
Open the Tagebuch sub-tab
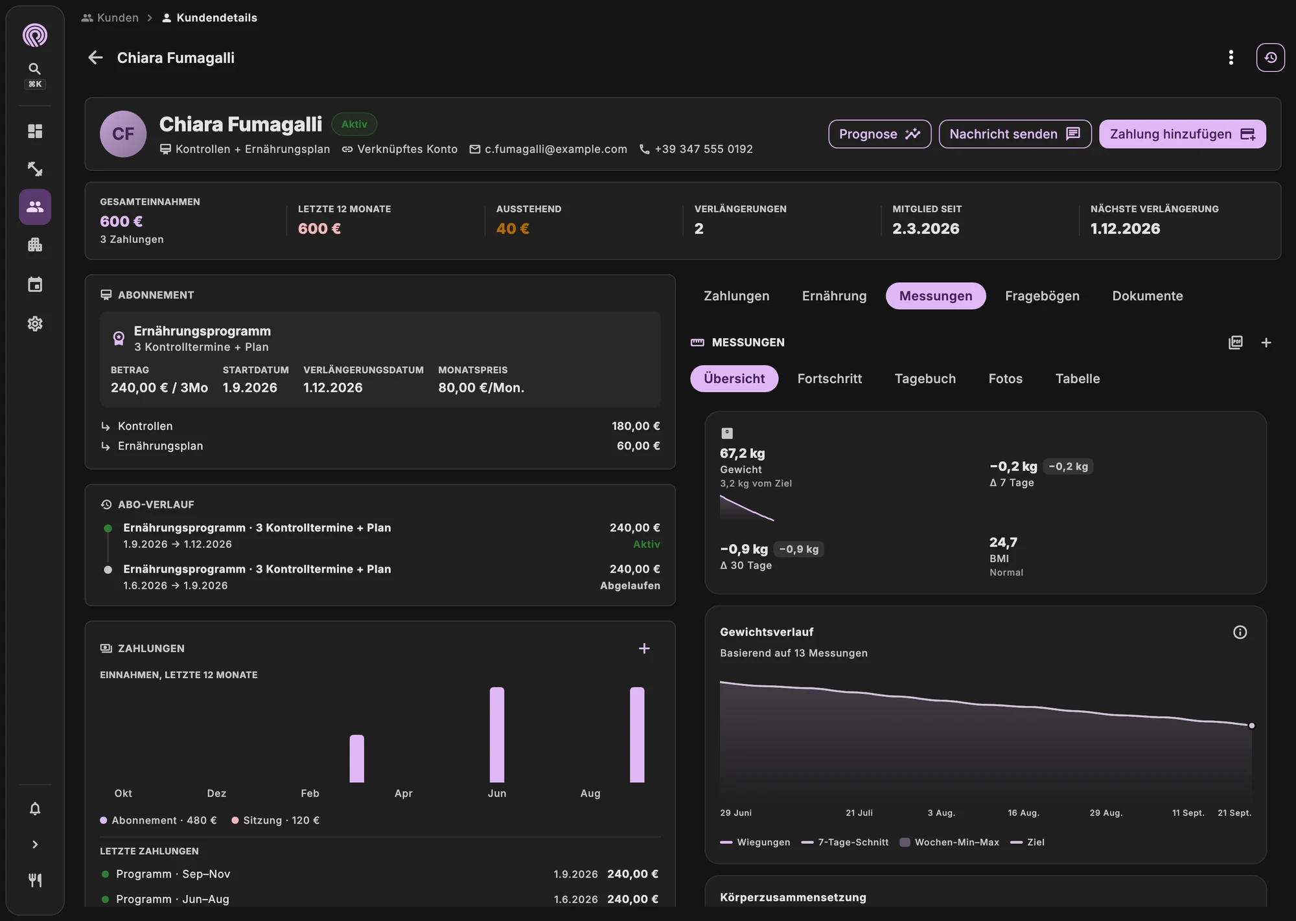(925, 379)
